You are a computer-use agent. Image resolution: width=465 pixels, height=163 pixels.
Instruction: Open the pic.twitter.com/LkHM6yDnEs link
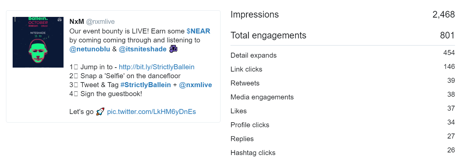(151, 112)
